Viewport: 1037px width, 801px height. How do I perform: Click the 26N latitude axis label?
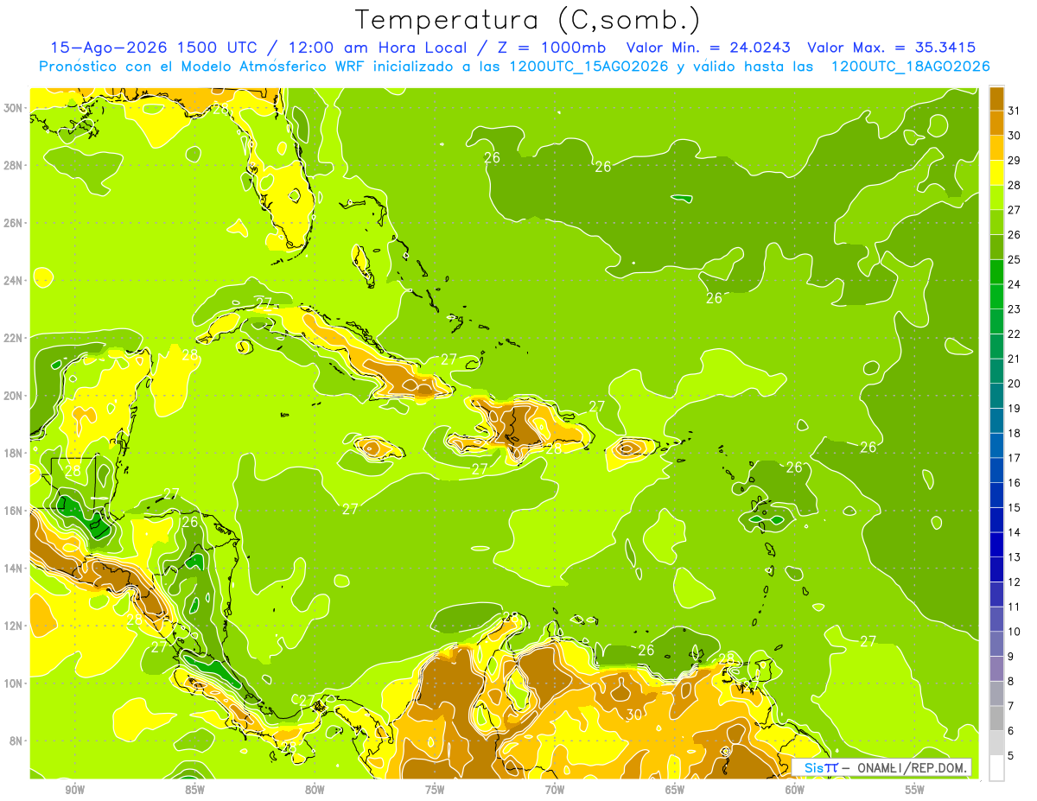click(x=14, y=223)
